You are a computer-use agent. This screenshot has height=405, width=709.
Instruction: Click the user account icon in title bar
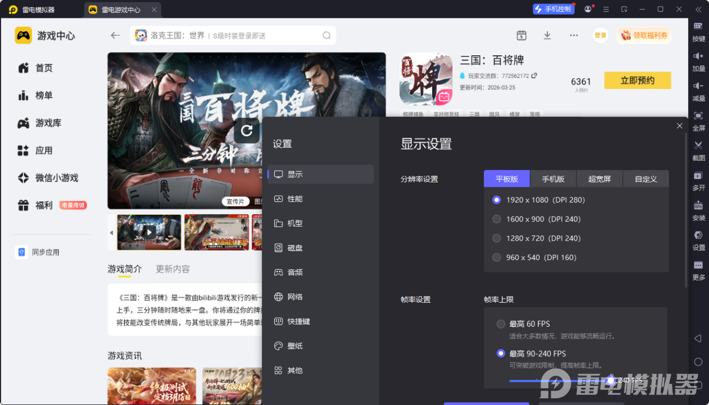point(588,9)
